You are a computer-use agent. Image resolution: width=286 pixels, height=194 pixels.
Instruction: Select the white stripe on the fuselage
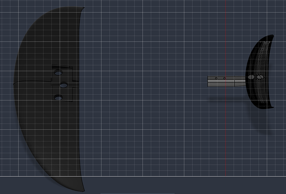[227, 81]
